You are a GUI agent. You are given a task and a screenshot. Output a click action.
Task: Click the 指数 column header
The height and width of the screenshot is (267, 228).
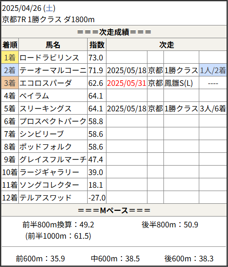tap(97, 45)
